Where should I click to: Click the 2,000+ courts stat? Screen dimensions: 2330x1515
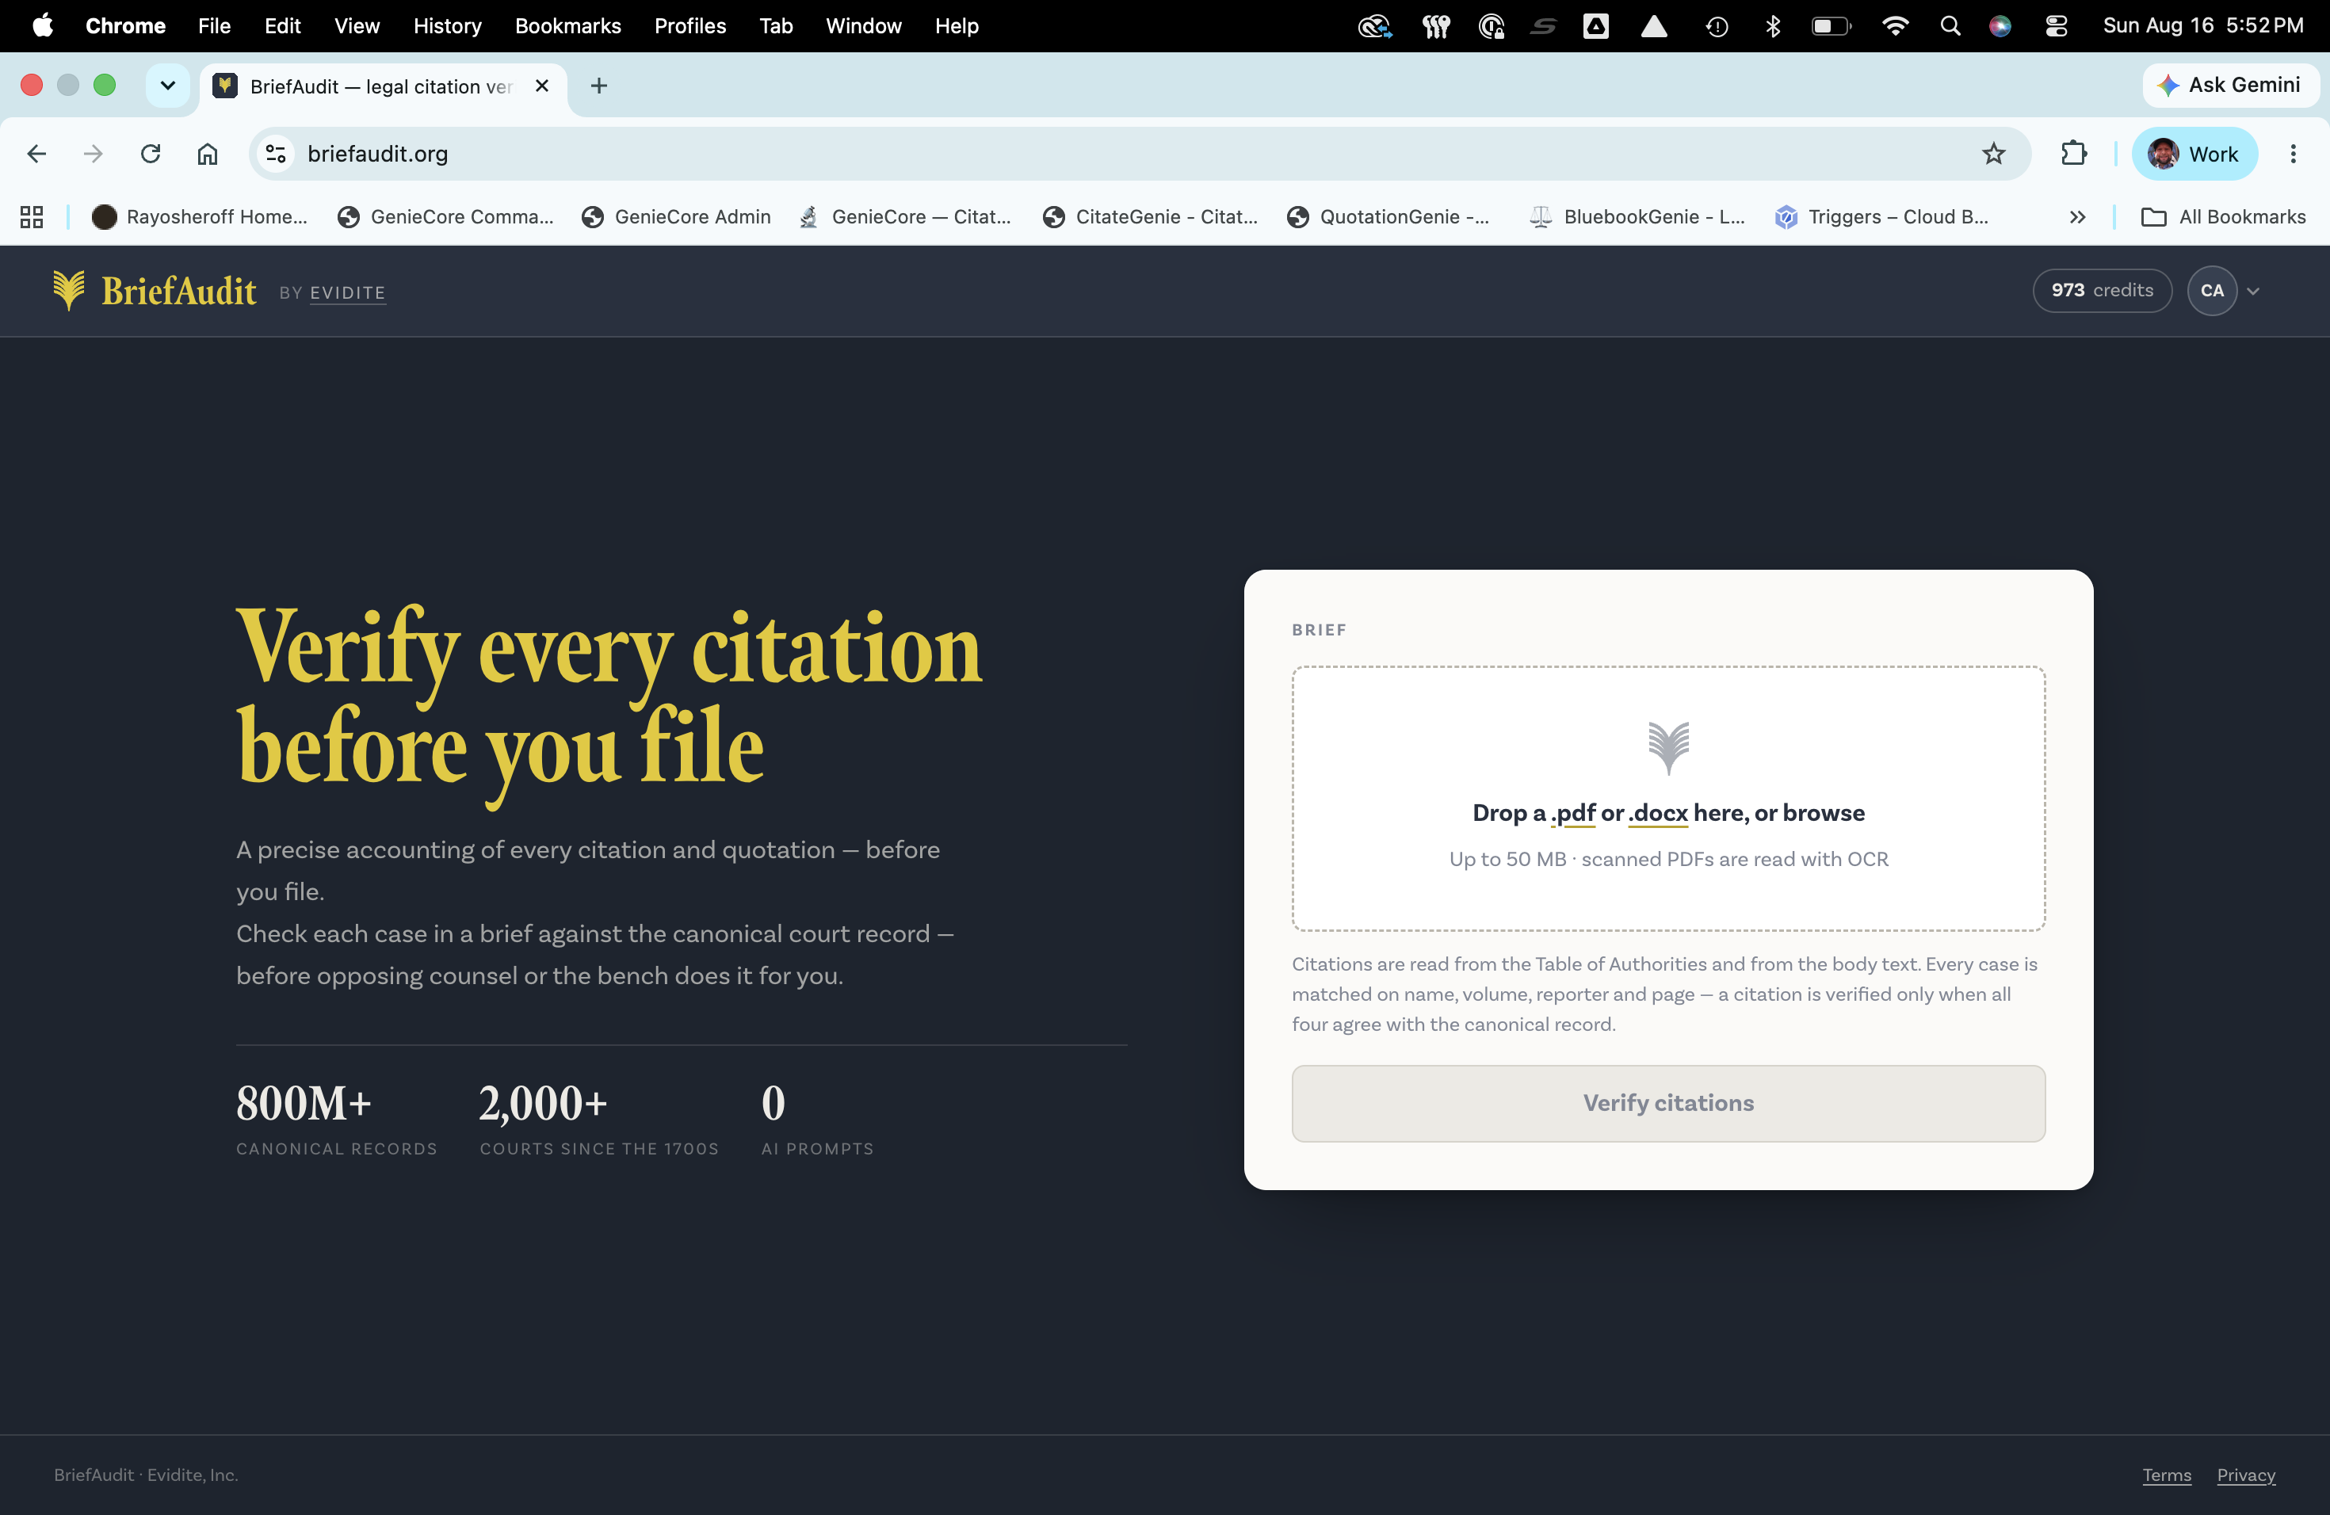(x=599, y=1119)
